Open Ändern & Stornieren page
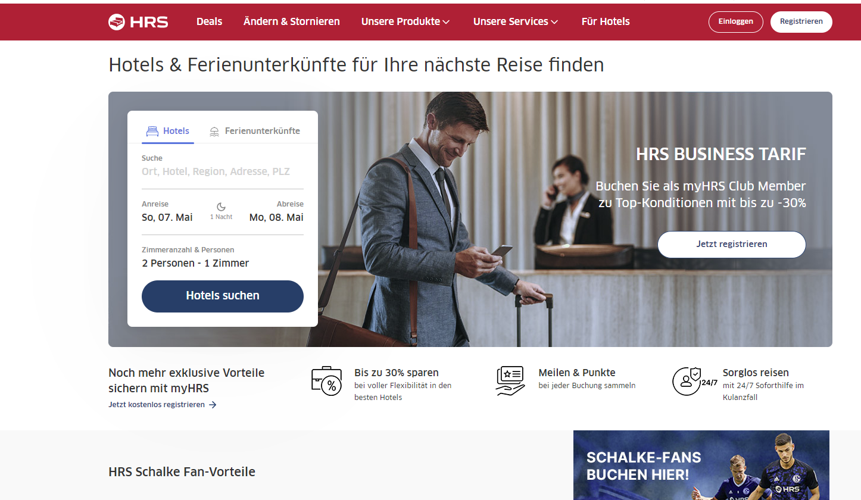The width and height of the screenshot is (861, 500). pos(292,21)
